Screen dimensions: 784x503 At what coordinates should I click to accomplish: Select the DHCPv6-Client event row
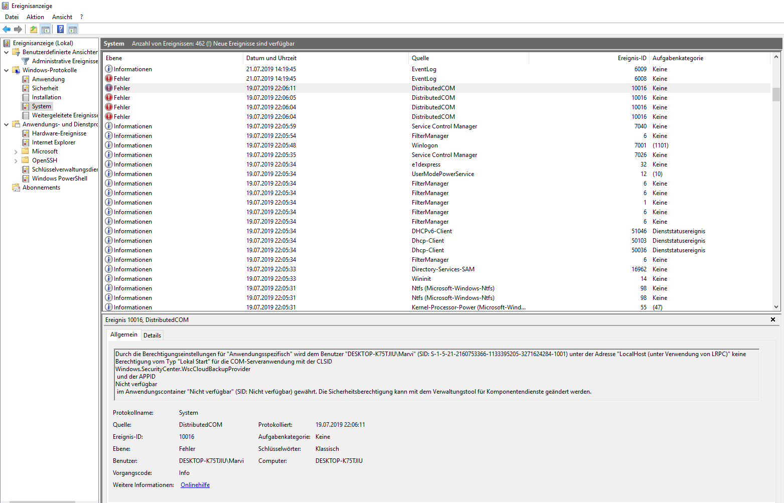(436, 231)
